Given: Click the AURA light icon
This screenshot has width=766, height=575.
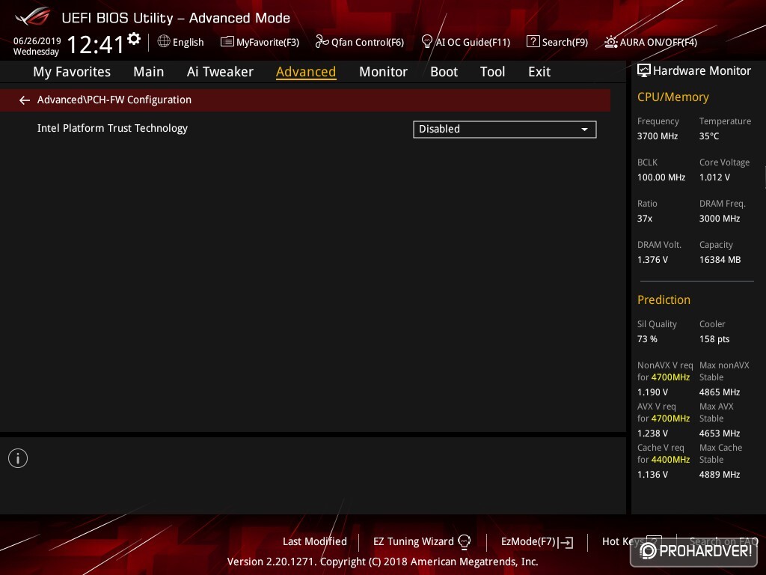Looking at the screenshot, I should [611, 42].
